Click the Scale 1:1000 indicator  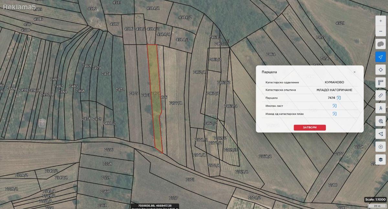pos(375,200)
